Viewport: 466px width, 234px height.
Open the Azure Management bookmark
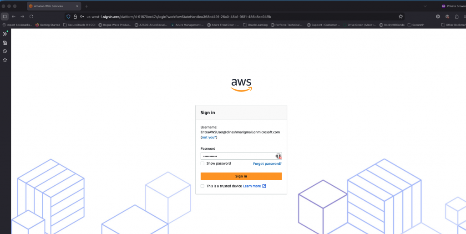187,25
